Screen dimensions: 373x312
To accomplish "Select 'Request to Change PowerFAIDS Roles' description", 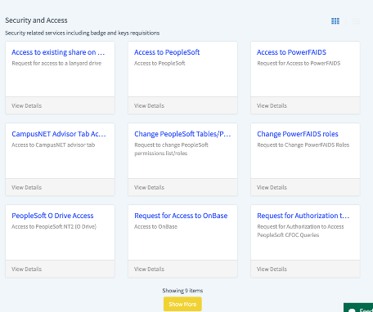I will (x=303, y=145).
